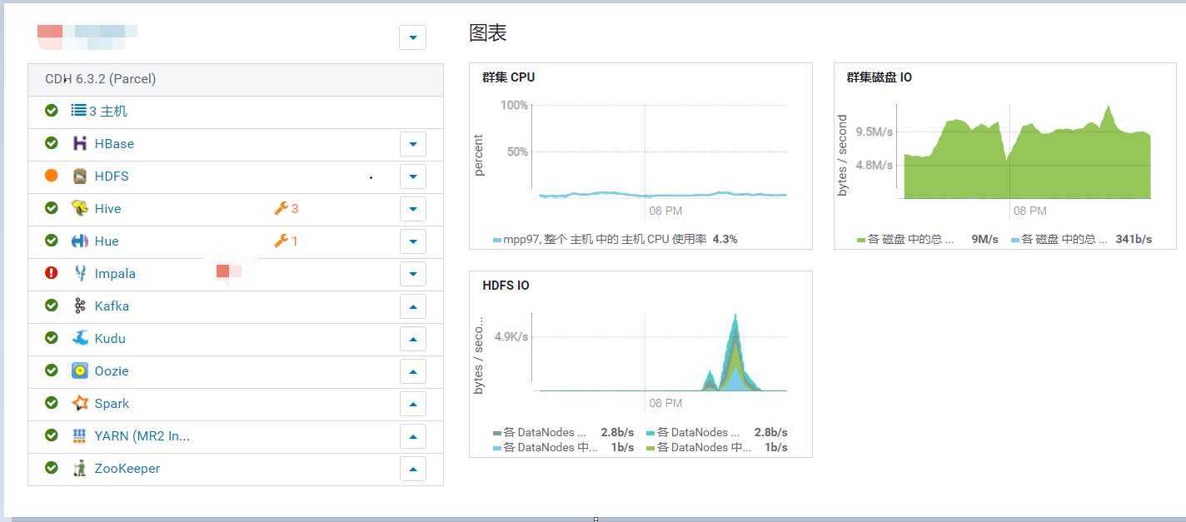Open the Spark service link
Image resolution: width=1186 pixels, height=522 pixels.
(112, 403)
